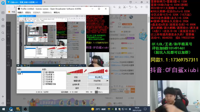Collapse the browser sidebar arrow icon
200x112 pixels.
[x=3, y=103]
